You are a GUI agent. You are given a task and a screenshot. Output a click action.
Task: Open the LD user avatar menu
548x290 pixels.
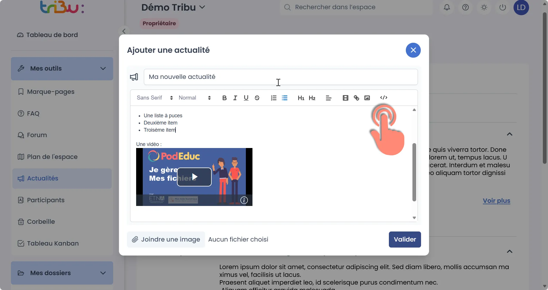[521, 7]
